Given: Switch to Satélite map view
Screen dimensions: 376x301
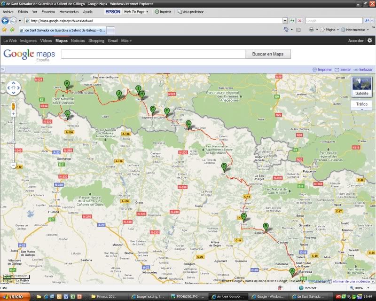Looking at the screenshot, I should point(361,87).
